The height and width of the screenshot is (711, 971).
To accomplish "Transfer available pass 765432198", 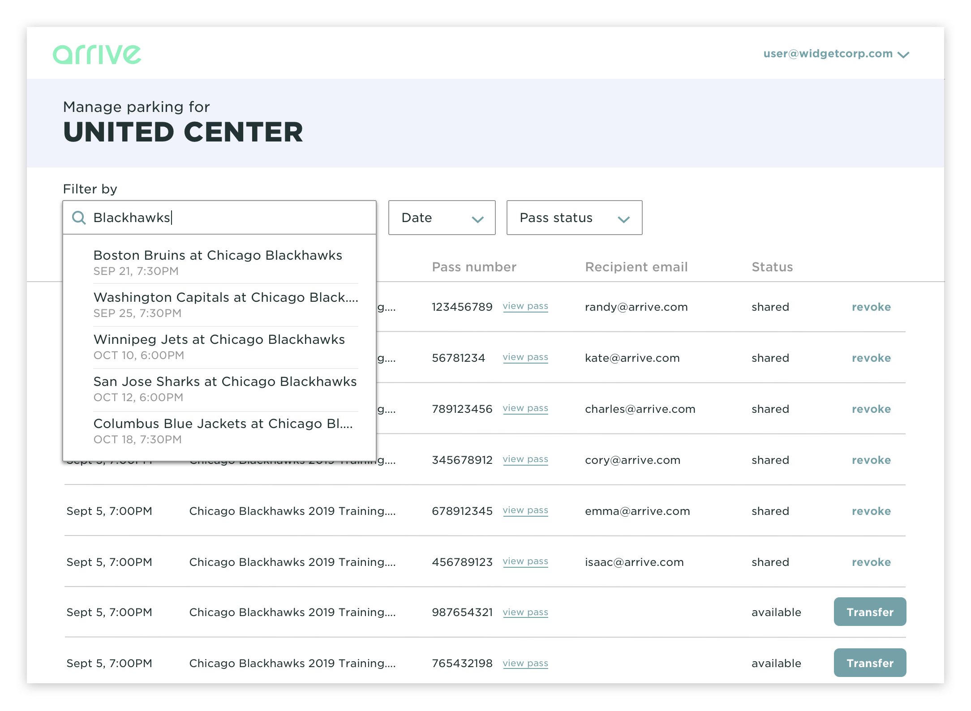I will [870, 663].
